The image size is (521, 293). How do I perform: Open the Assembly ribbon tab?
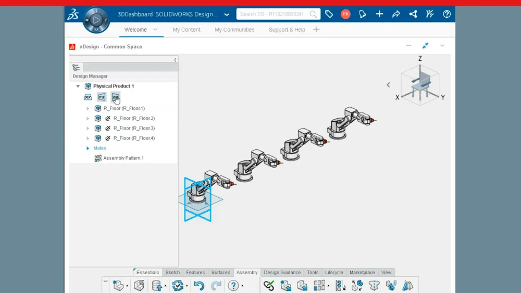pos(247,272)
